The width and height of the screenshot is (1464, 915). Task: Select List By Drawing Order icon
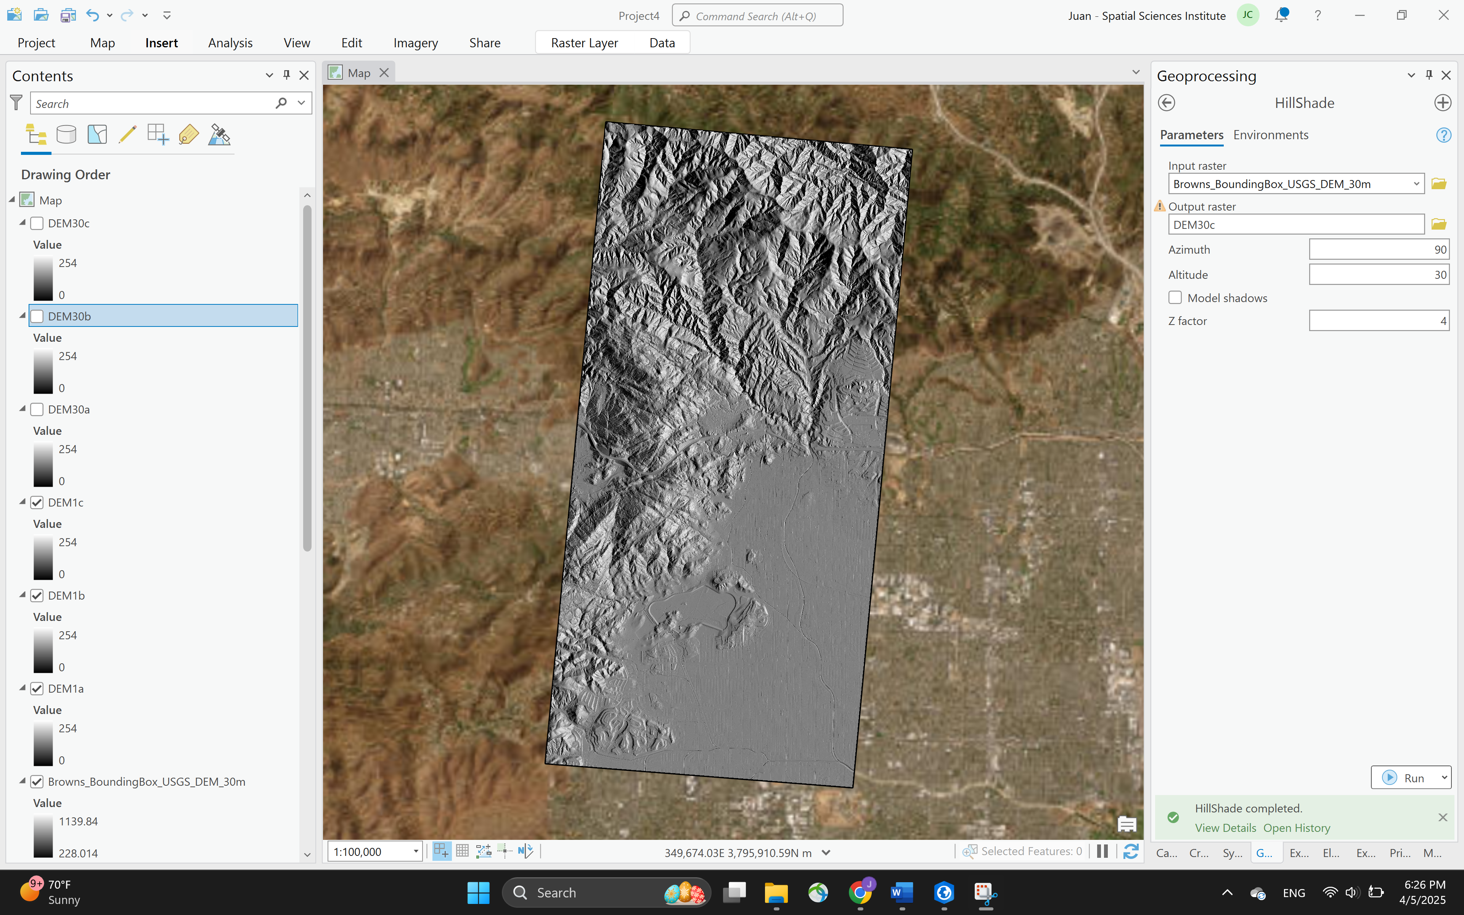[36, 134]
